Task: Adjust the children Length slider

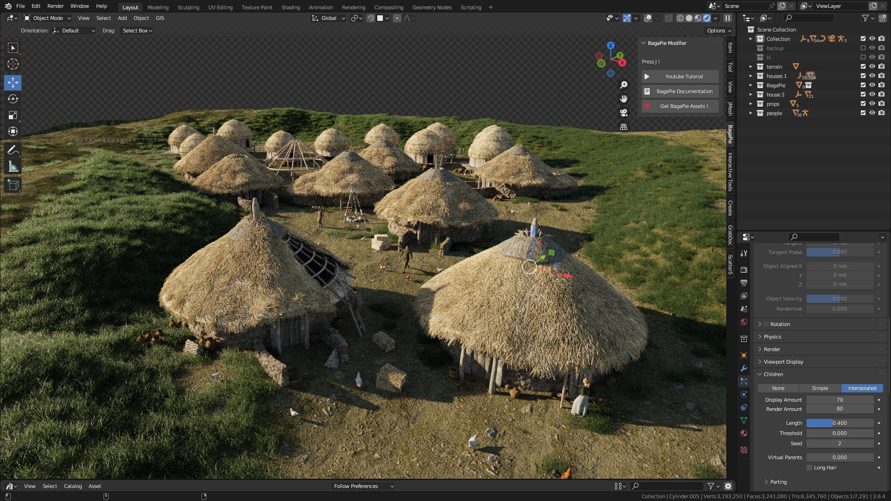Action: pos(840,423)
